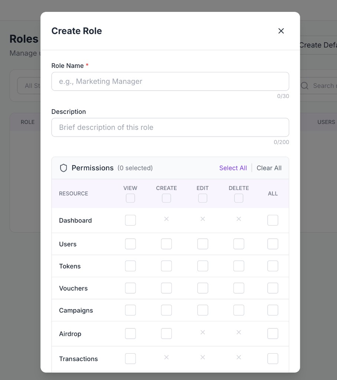Viewport: 337px width, 380px height.
Task: Check the View column header checkbox
Action: [x=130, y=198]
